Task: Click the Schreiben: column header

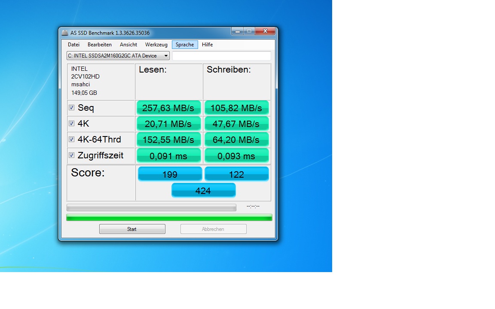Action: point(229,70)
